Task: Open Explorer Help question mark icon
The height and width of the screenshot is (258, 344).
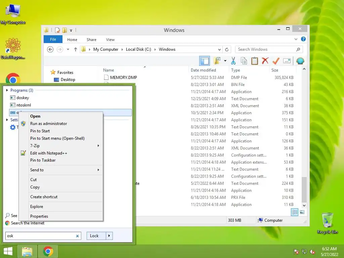Action: tap(303, 39)
